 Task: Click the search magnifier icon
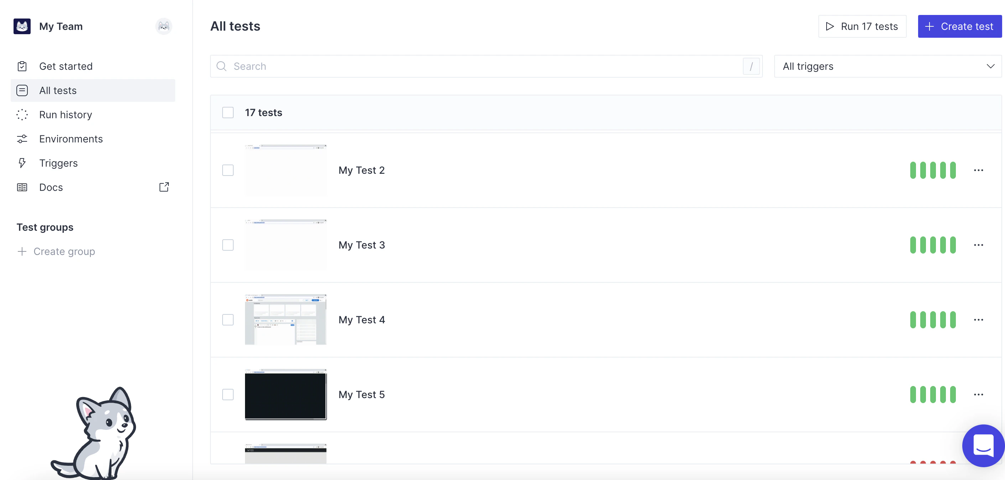point(221,66)
